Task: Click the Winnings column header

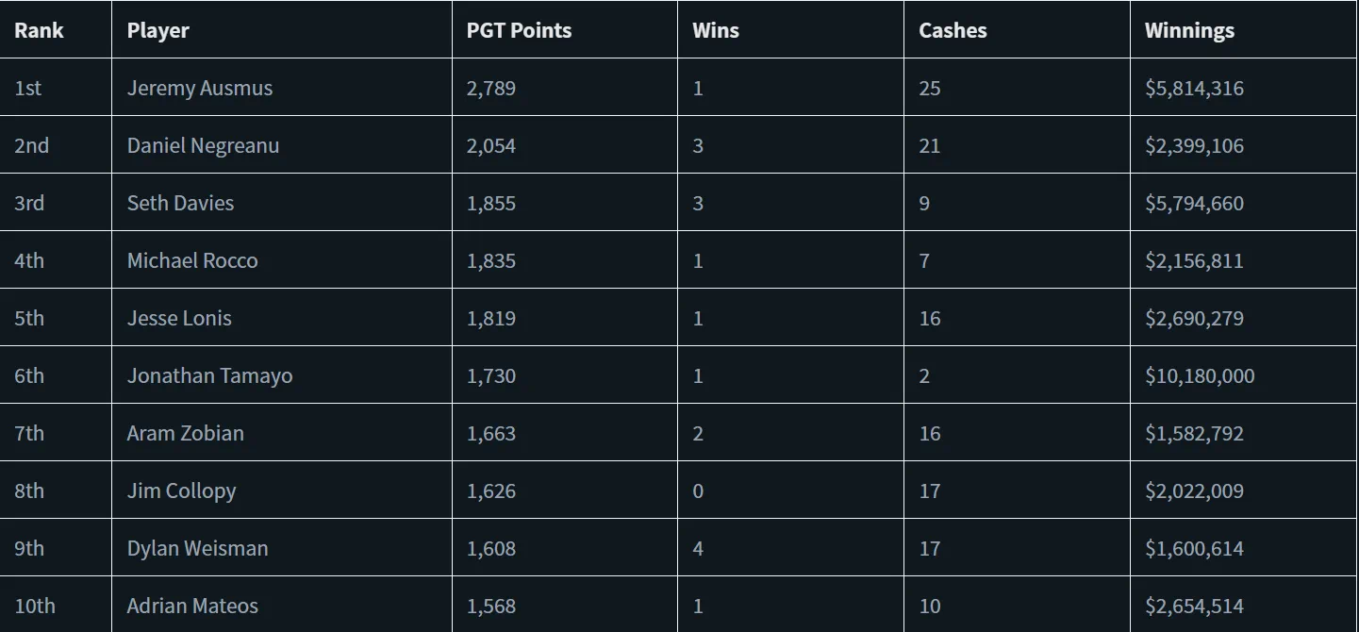Action: coord(1188,30)
